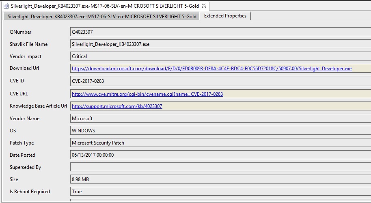This screenshot has width=371, height=203.
Task: Click the document icon in the editor tab
Action: (x=6, y=6)
